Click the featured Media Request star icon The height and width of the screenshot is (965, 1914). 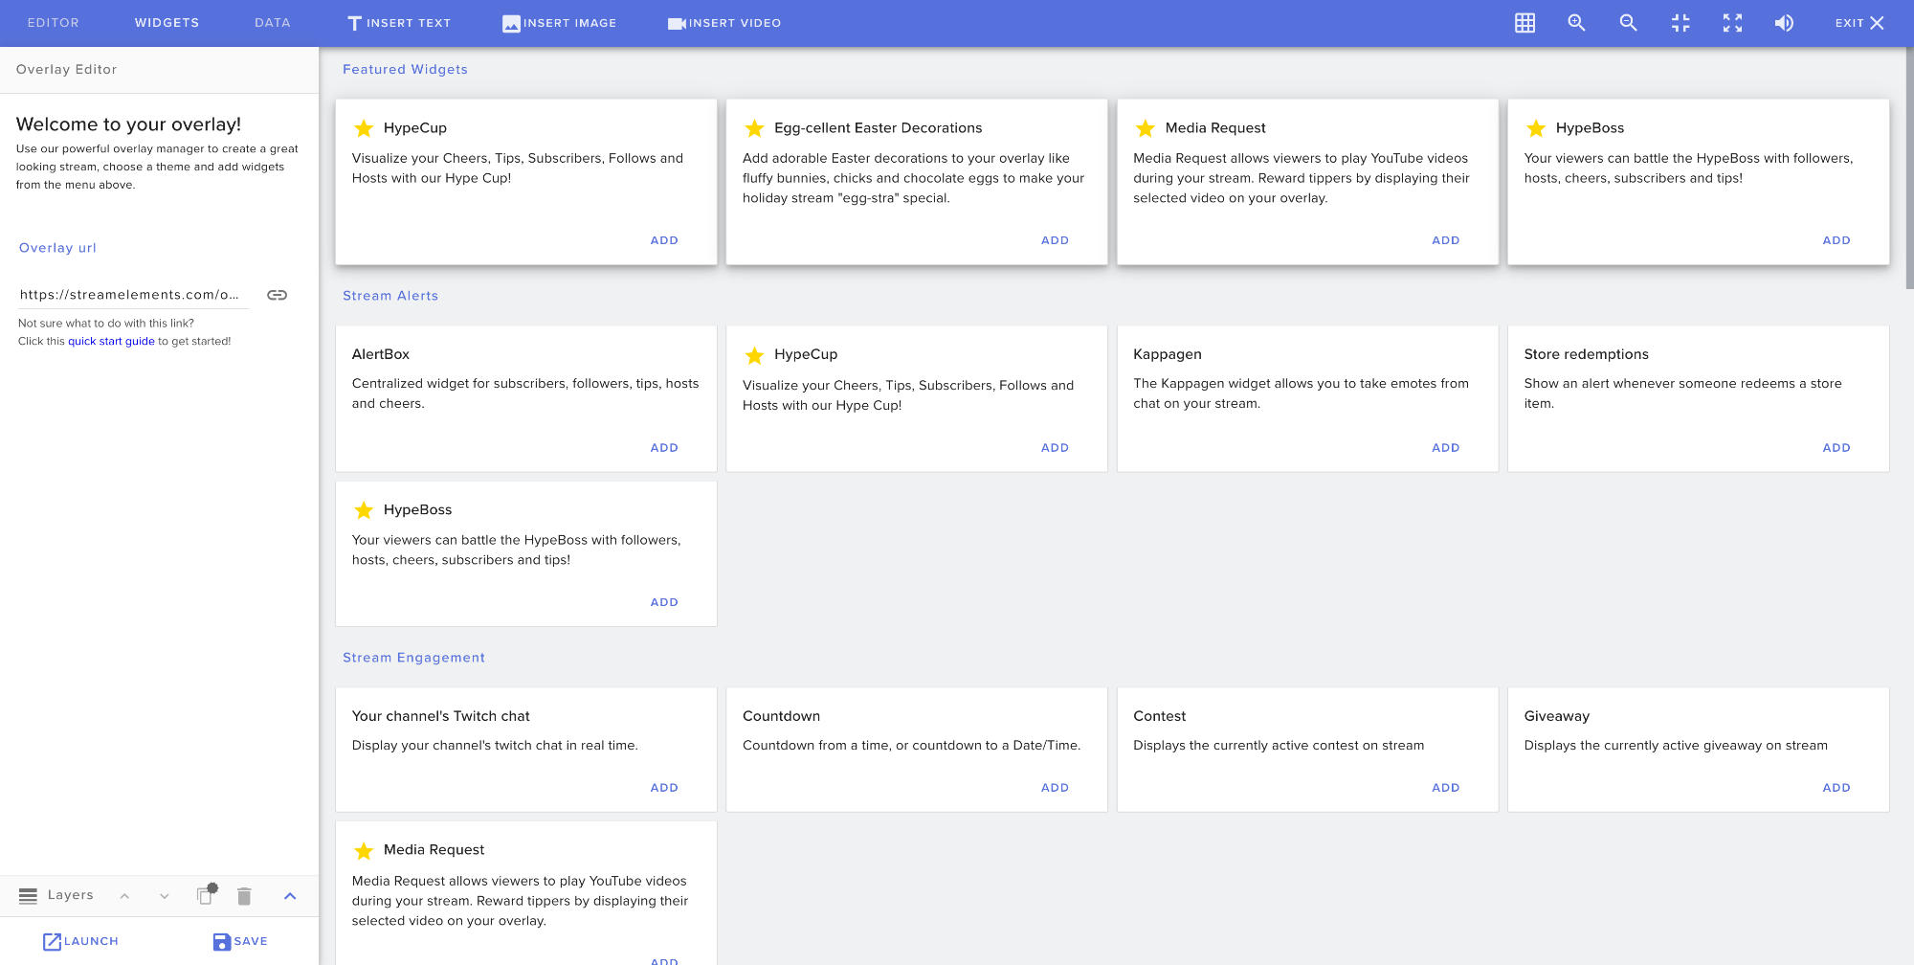point(1145,127)
